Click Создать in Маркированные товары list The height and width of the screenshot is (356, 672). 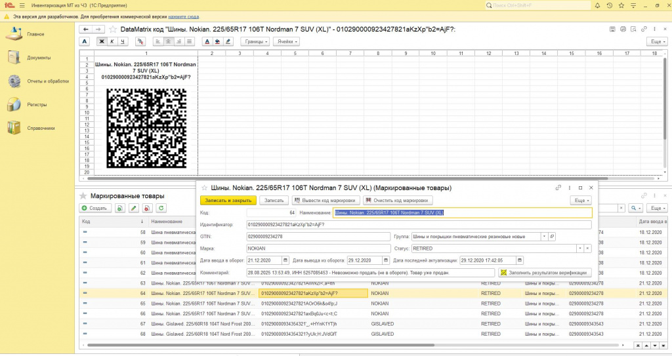tap(95, 208)
